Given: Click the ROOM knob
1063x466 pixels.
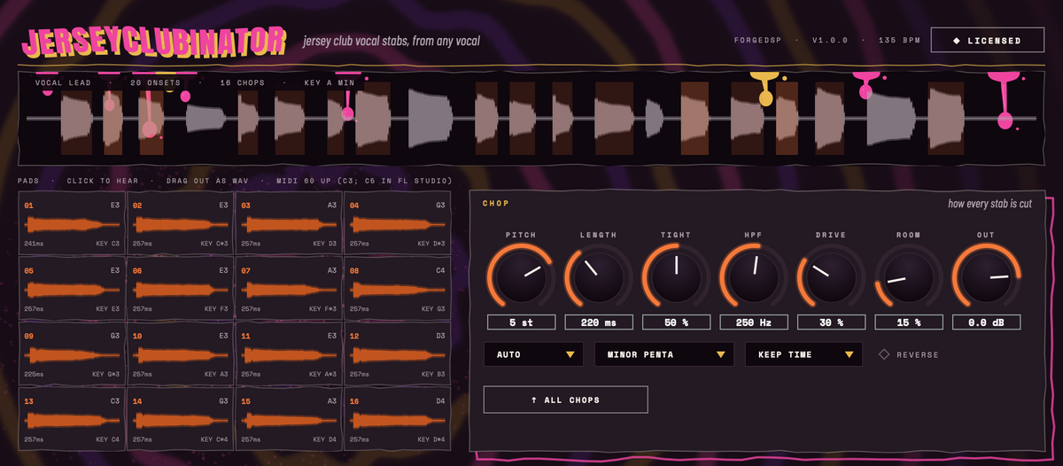Looking at the screenshot, I should click(909, 276).
